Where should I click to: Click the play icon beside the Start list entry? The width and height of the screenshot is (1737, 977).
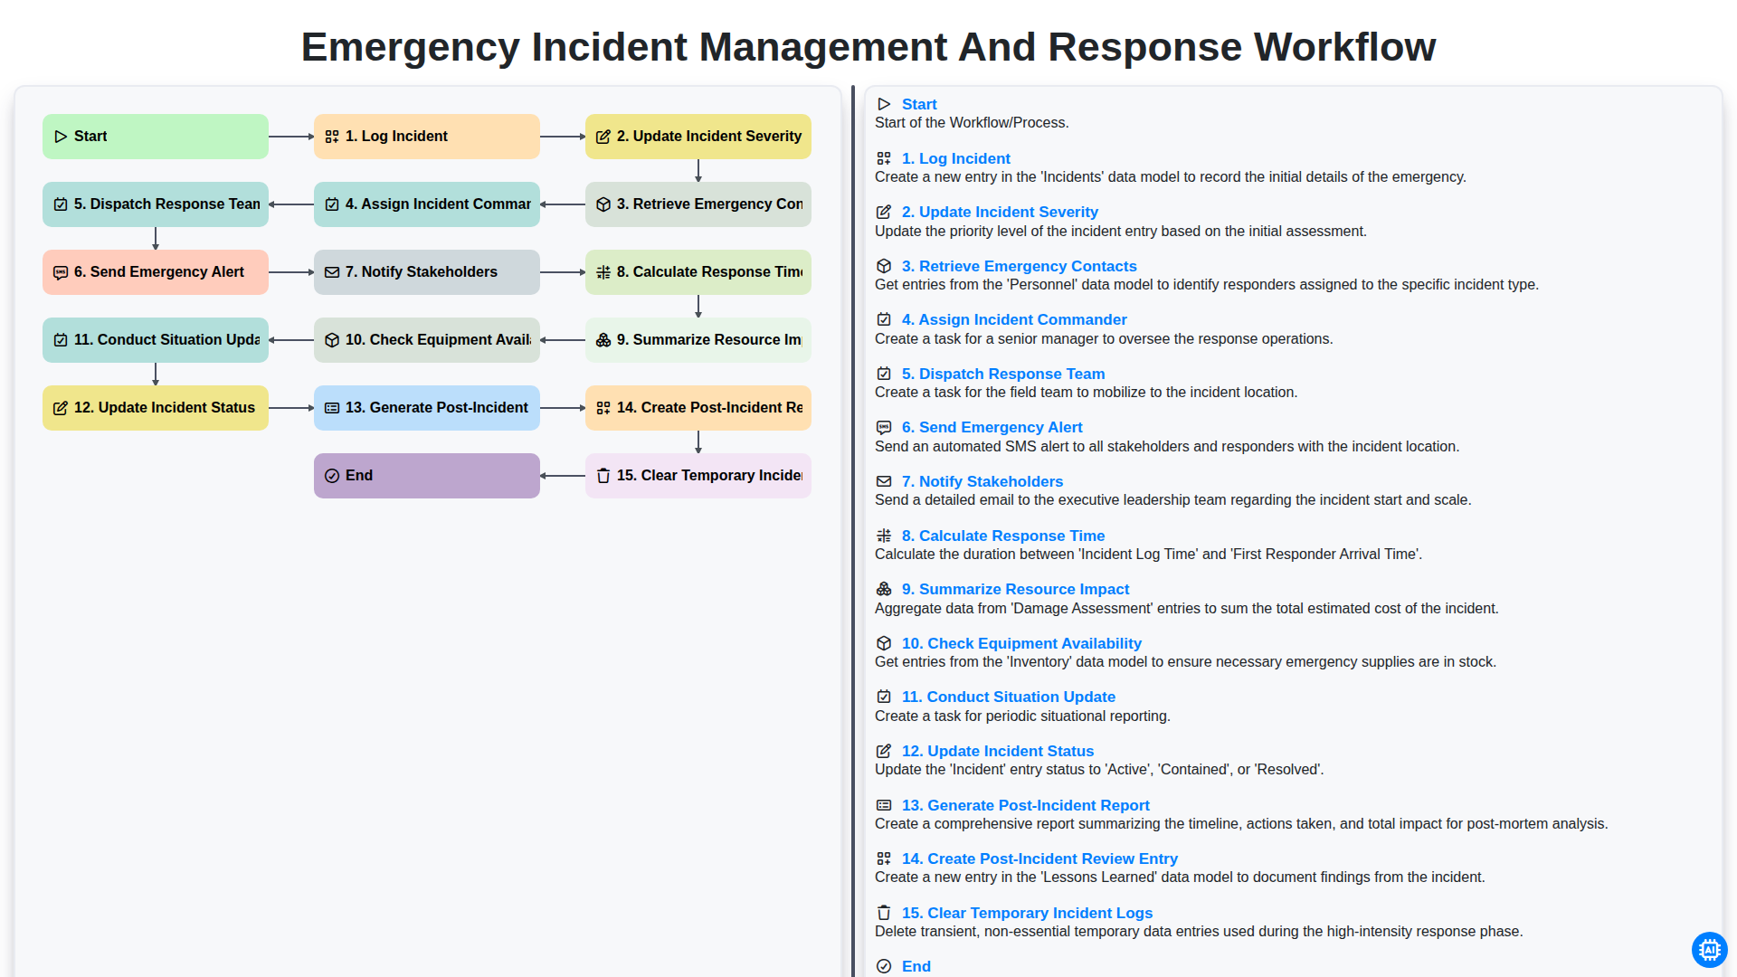884,104
